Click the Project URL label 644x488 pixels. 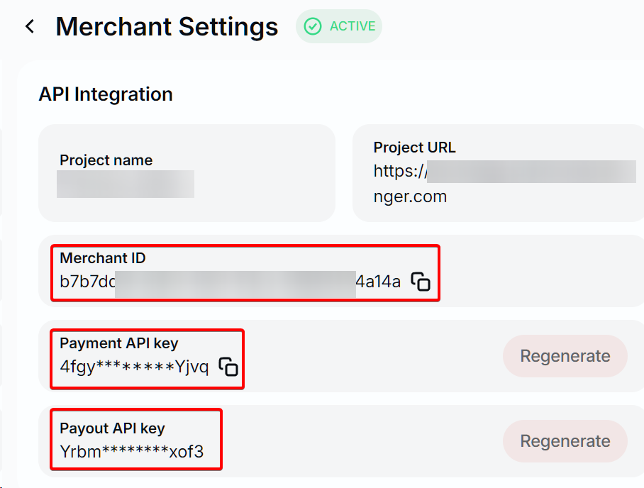414,148
